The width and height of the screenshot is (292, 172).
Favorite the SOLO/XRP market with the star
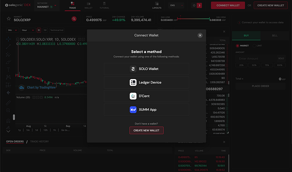(x=9, y=19)
